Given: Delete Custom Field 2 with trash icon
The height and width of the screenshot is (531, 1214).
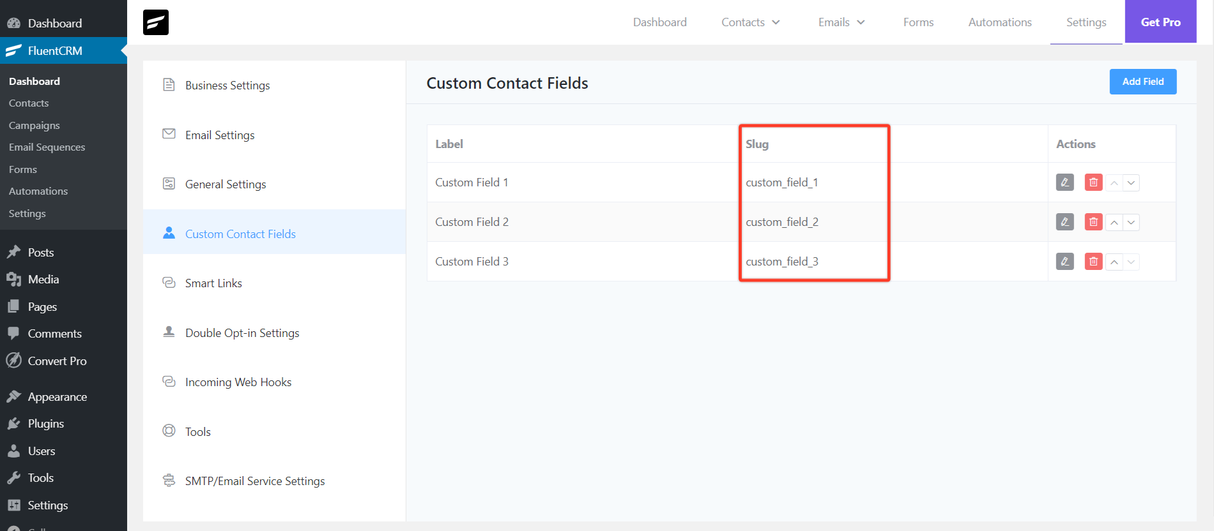Looking at the screenshot, I should 1093,222.
